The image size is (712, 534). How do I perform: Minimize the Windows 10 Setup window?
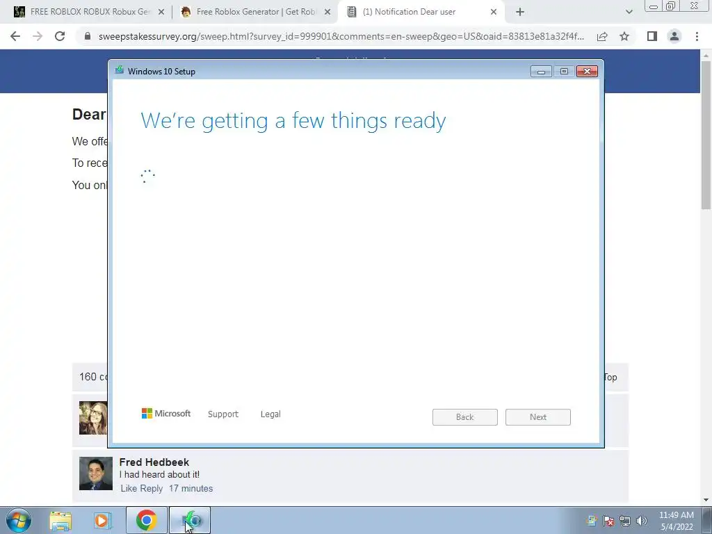(x=541, y=72)
